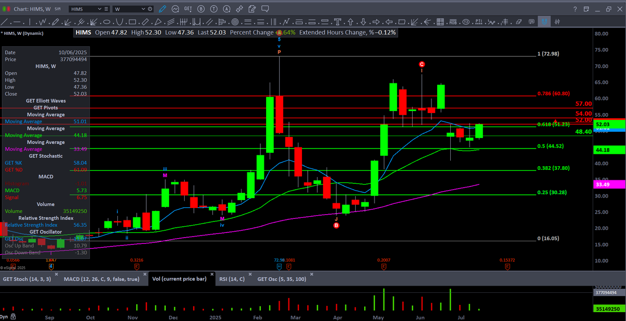This screenshot has height=321, width=626.
Task: Toggle the SIM simulation mode indicator
Action: coord(57,9)
